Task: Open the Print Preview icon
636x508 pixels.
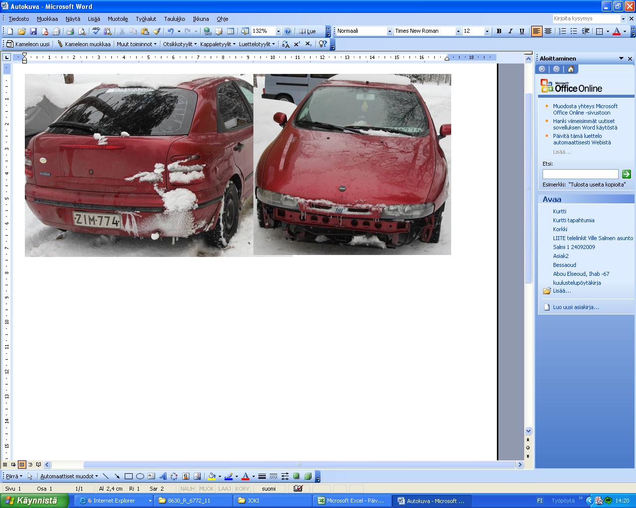Action: (x=82, y=31)
